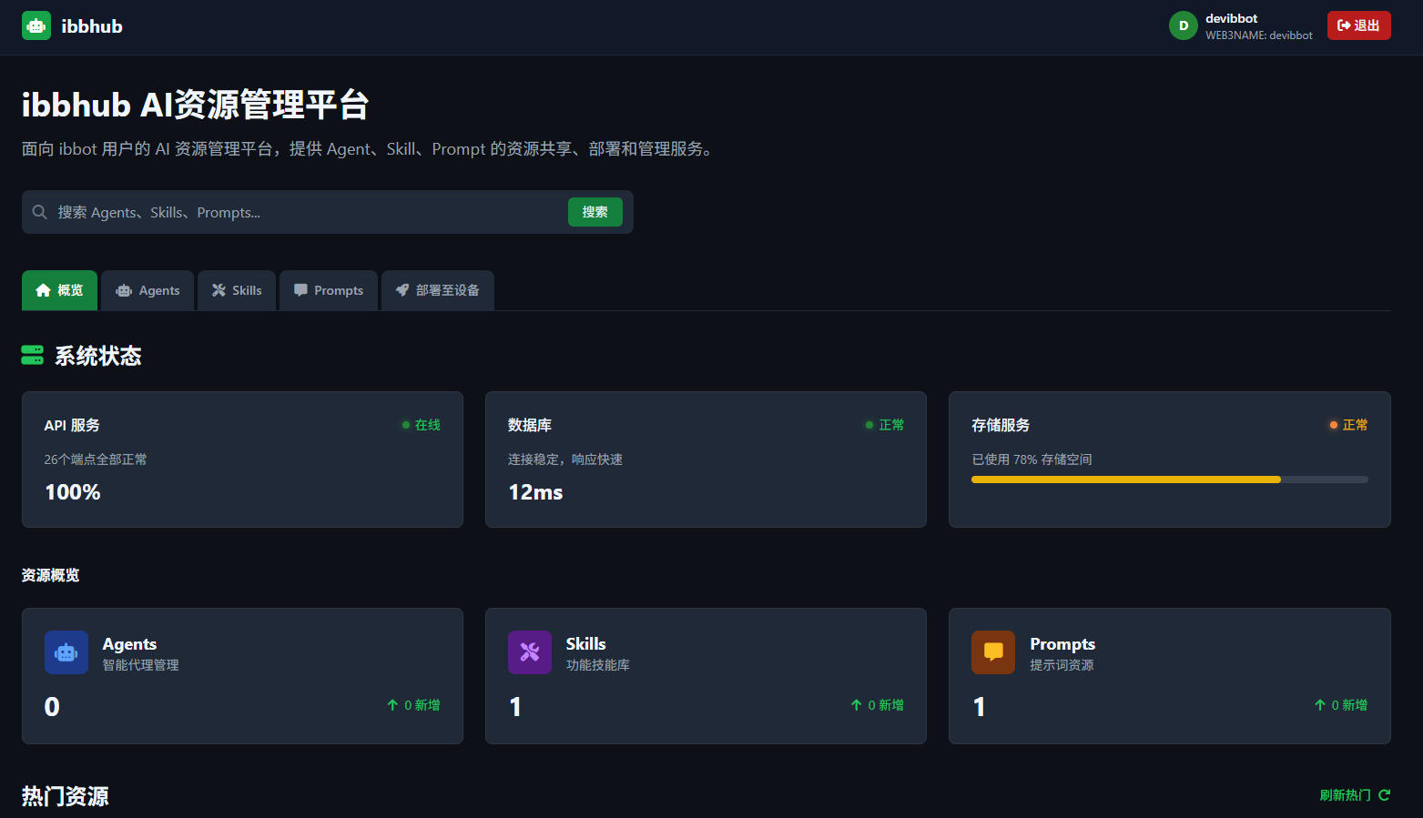Click the WEB3NAME: devibbot label
This screenshot has height=818, width=1423.
point(1259,35)
